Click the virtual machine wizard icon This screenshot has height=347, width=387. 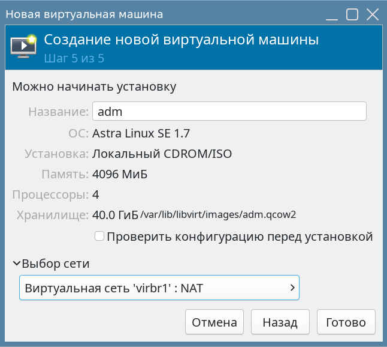[24, 47]
